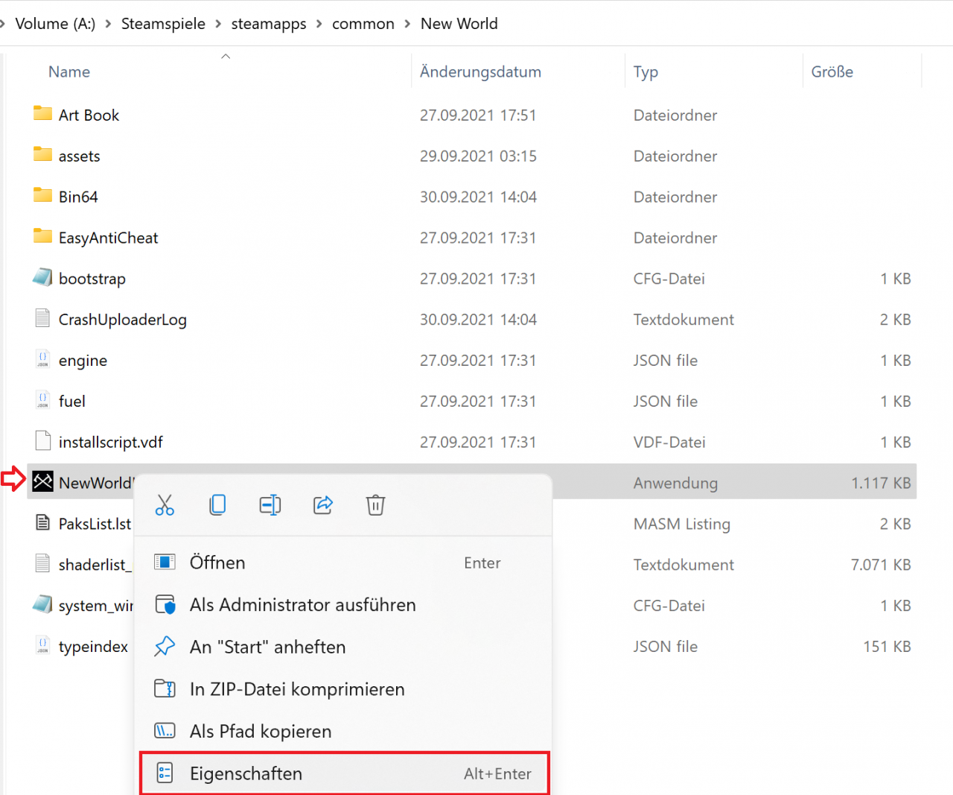Expand the chevron after steamapps in breadcrumb

319,24
